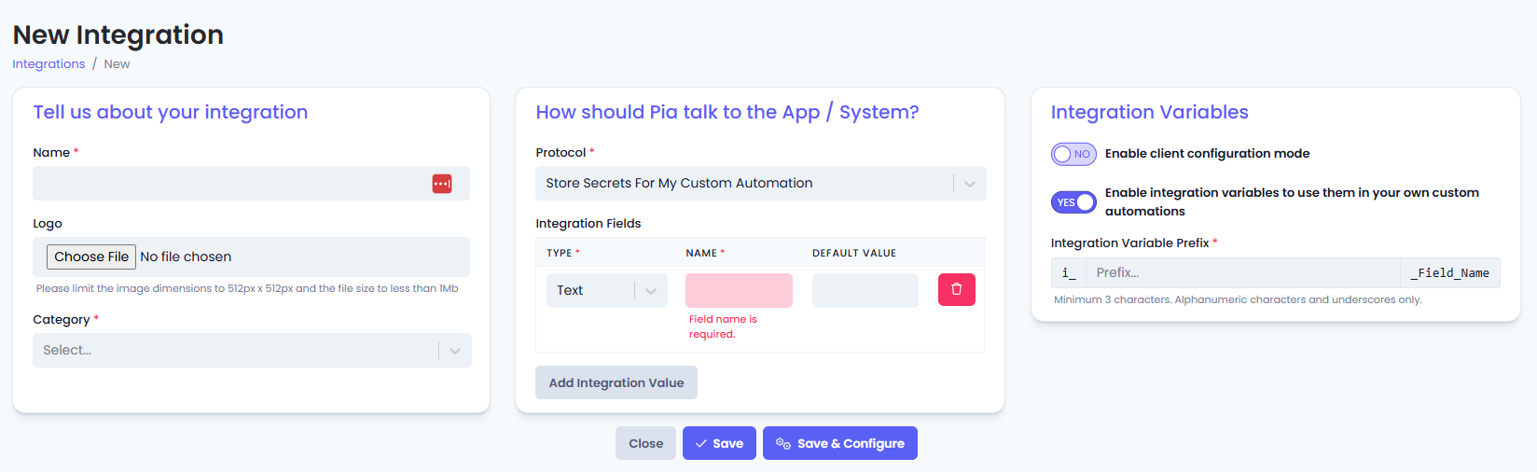Toggle Enable client configuration mode switch

point(1073,154)
